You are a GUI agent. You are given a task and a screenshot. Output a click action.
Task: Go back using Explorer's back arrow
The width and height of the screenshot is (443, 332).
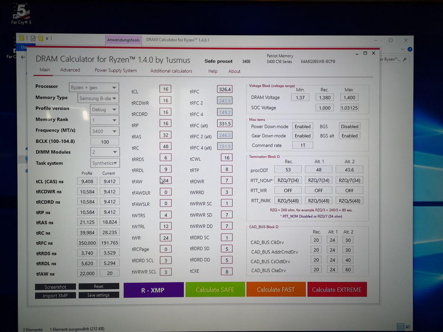[x=23, y=57]
